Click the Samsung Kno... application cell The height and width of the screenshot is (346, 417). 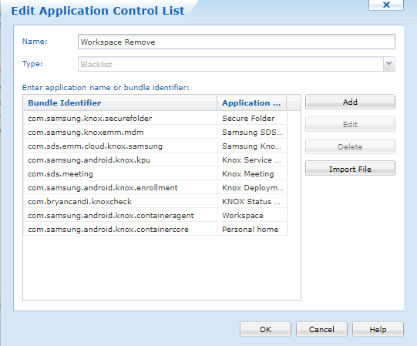(252, 146)
